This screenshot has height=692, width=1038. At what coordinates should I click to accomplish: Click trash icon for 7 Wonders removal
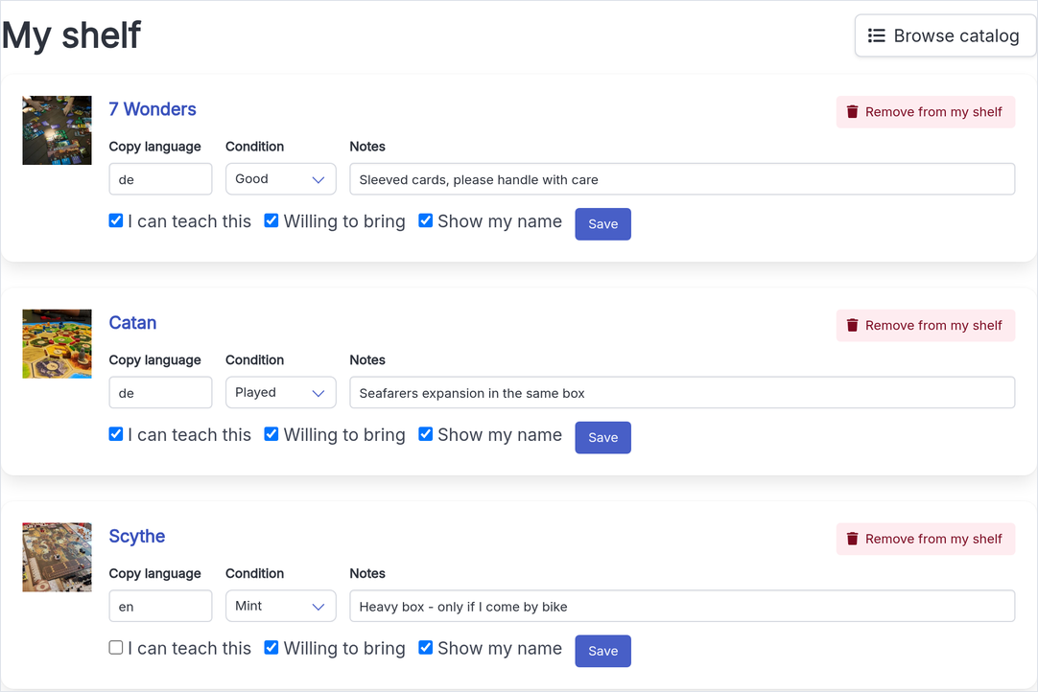(x=853, y=112)
